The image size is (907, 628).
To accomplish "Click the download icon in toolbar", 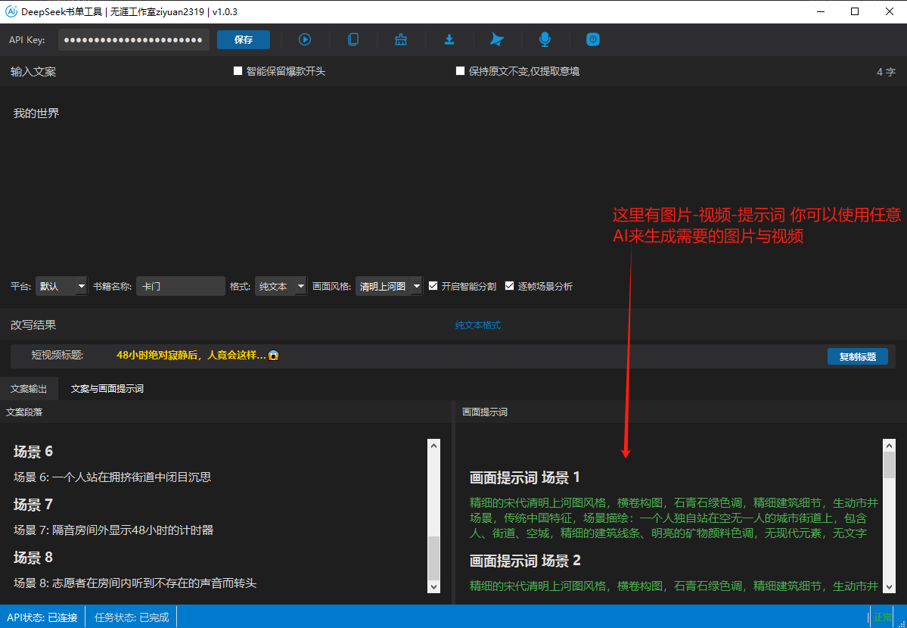I will pyautogui.click(x=449, y=39).
